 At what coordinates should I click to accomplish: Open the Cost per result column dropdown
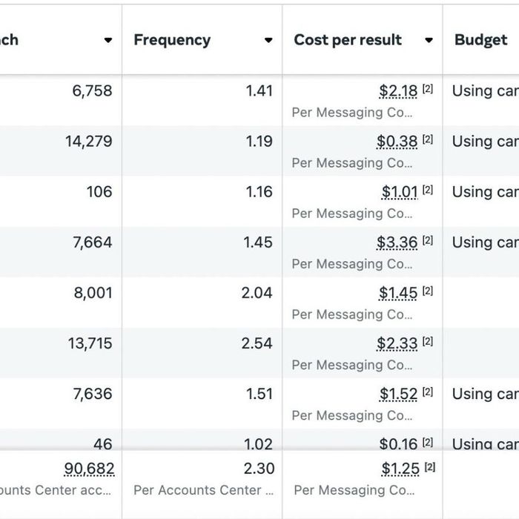point(429,41)
